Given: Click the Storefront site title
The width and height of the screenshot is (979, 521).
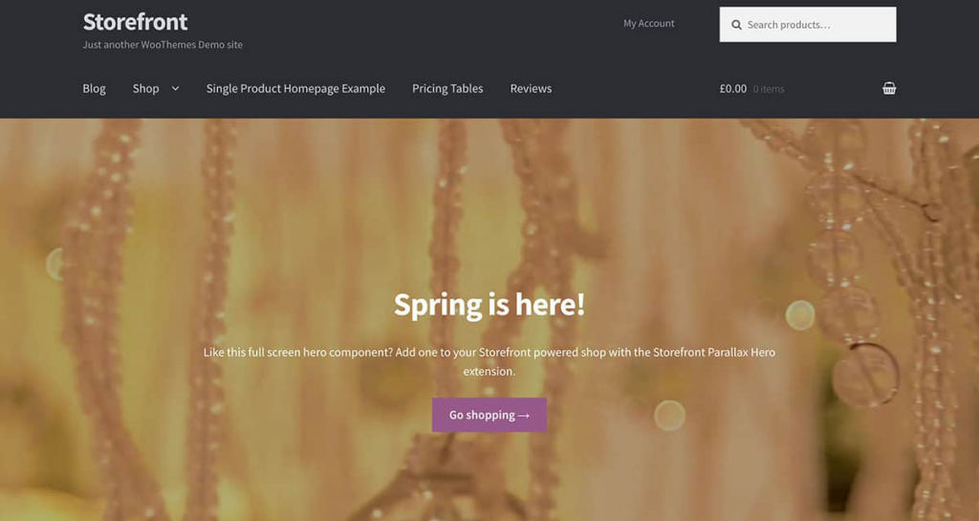Looking at the screenshot, I should click(135, 22).
